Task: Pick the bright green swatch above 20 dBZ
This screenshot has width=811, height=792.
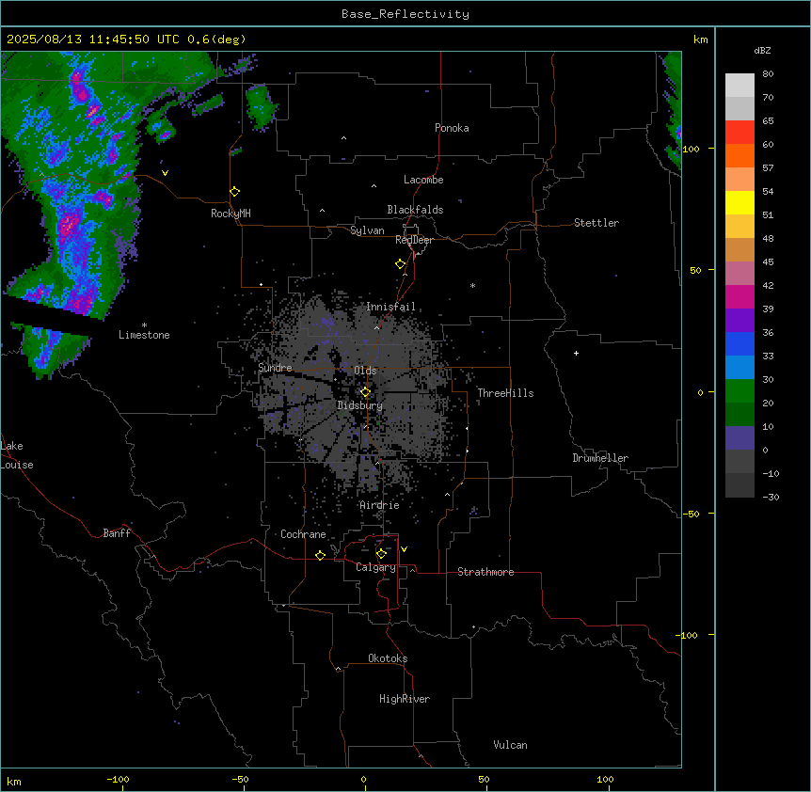Action: pyautogui.click(x=739, y=391)
